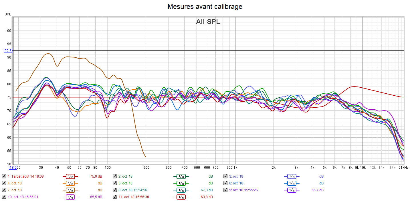Click the 92,6 level value box
The image size is (410, 201).
click(x=7, y=51)
